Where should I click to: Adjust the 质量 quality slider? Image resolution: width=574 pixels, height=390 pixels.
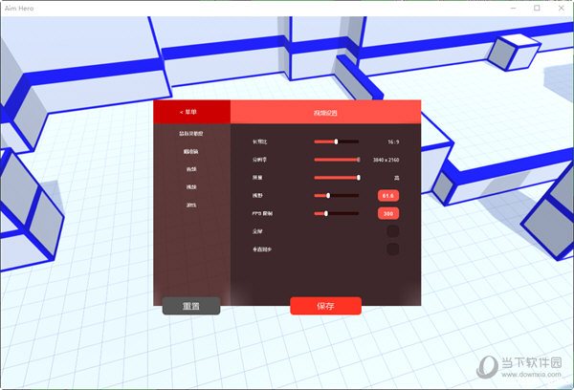[x=337, y=178]
